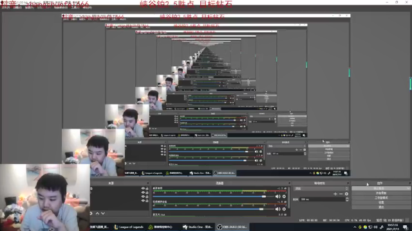412x231 pixels.
Task: Open the 淡出 transition type dropdown
Action: [322, 189]
